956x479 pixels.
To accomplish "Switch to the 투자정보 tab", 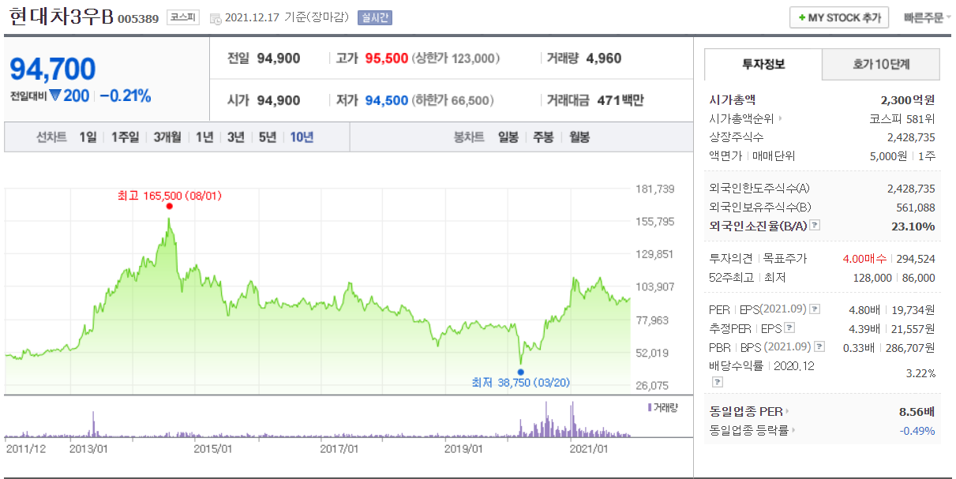I will tap(763, 65).
